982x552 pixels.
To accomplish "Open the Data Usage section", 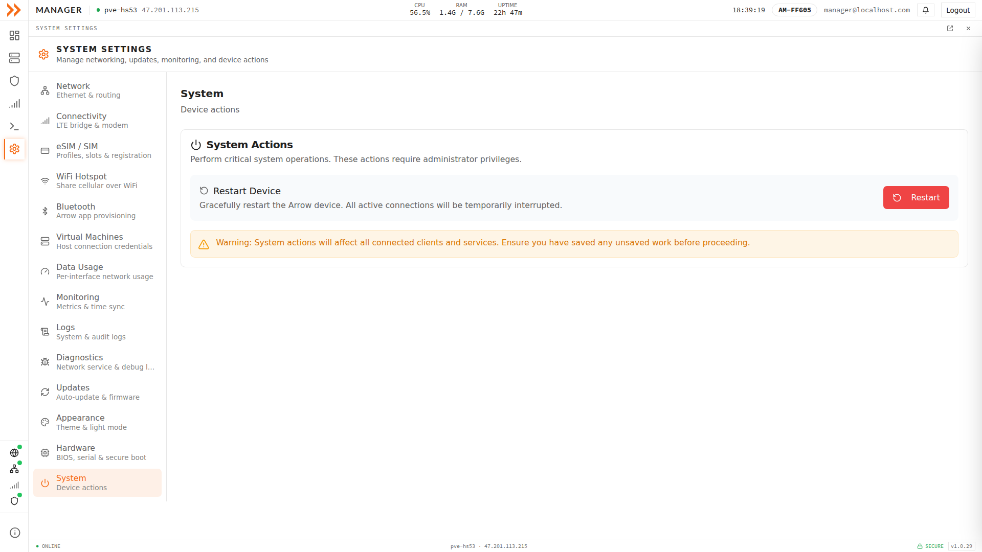I will pyautogui.click(x=97, y=271).
